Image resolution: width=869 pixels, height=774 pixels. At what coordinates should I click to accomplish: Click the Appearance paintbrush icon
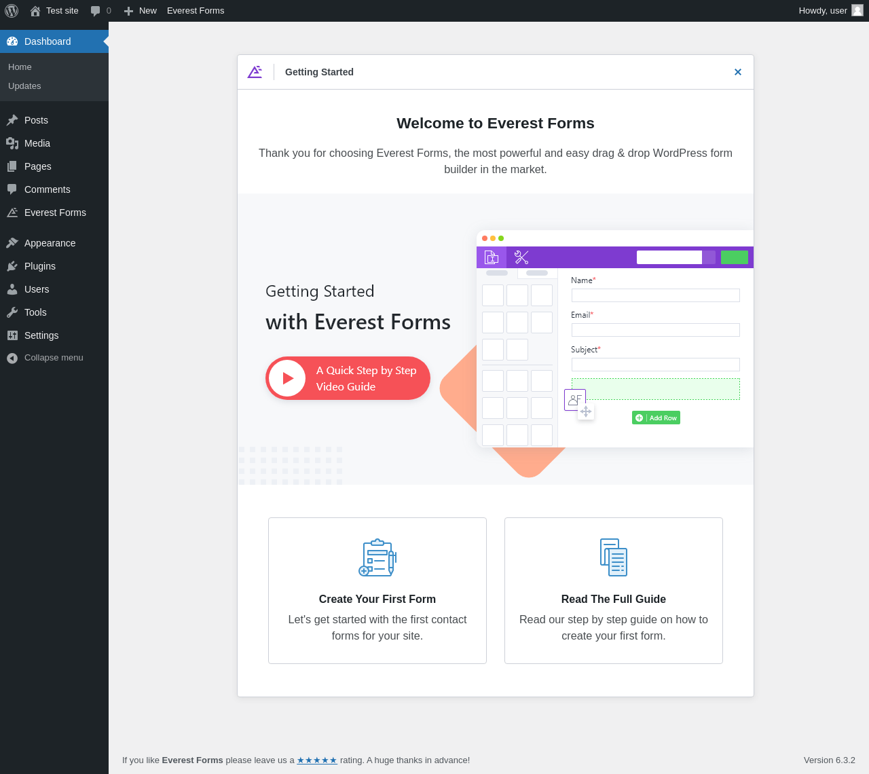click(12, 243)
